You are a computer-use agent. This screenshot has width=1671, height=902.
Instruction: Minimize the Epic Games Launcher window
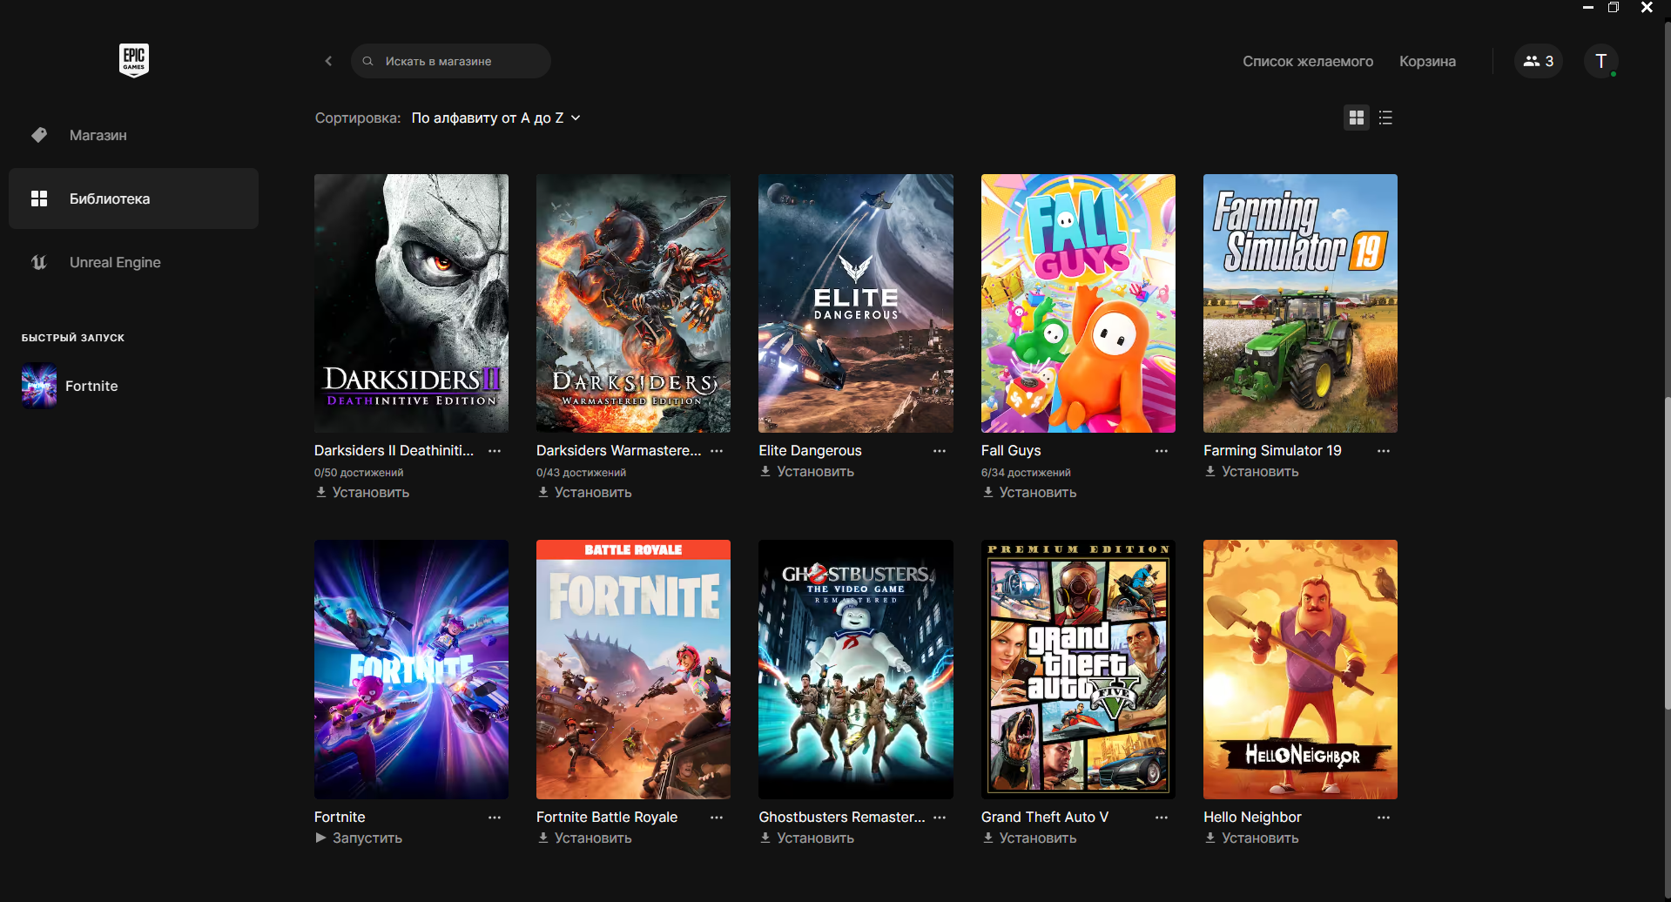coord(1588,8)
